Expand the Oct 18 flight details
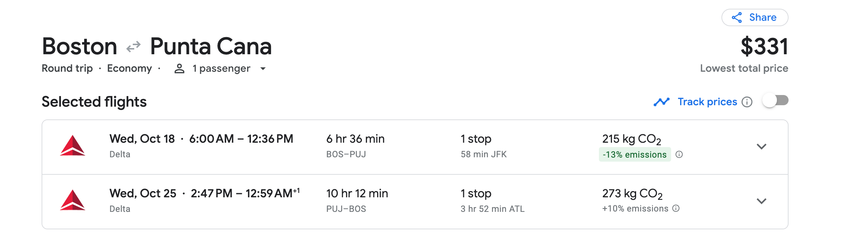Viewport: 844px width, 249px height. (x=761, y=147)
